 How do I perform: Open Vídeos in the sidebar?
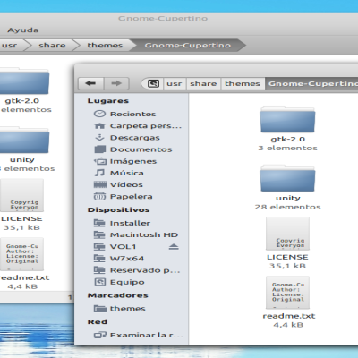pyautogui.click(x=126, y=184)
